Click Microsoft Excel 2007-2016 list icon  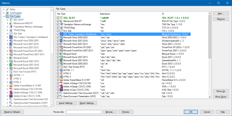pos(61,60)
